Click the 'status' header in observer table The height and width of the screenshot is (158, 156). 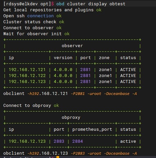tap(128, 58)
